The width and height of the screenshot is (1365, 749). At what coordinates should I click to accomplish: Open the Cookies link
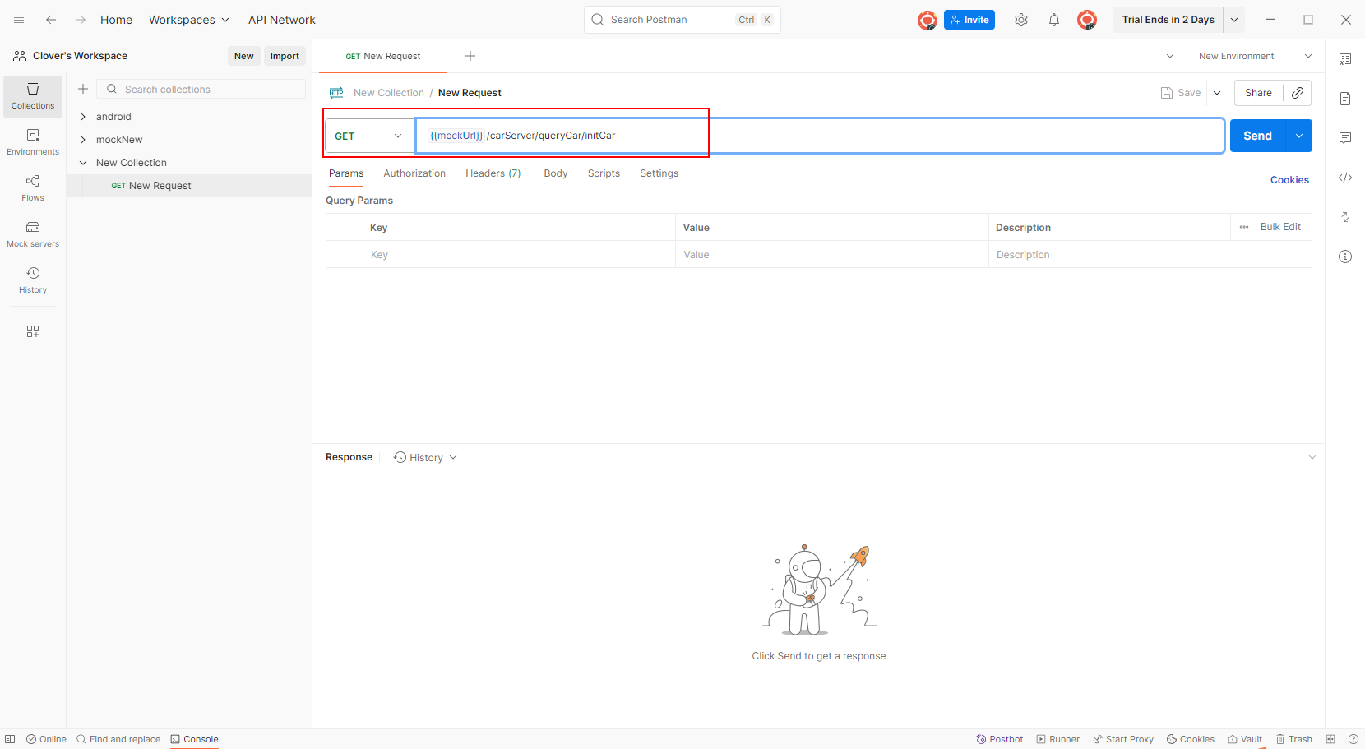tap(1289, 180)
